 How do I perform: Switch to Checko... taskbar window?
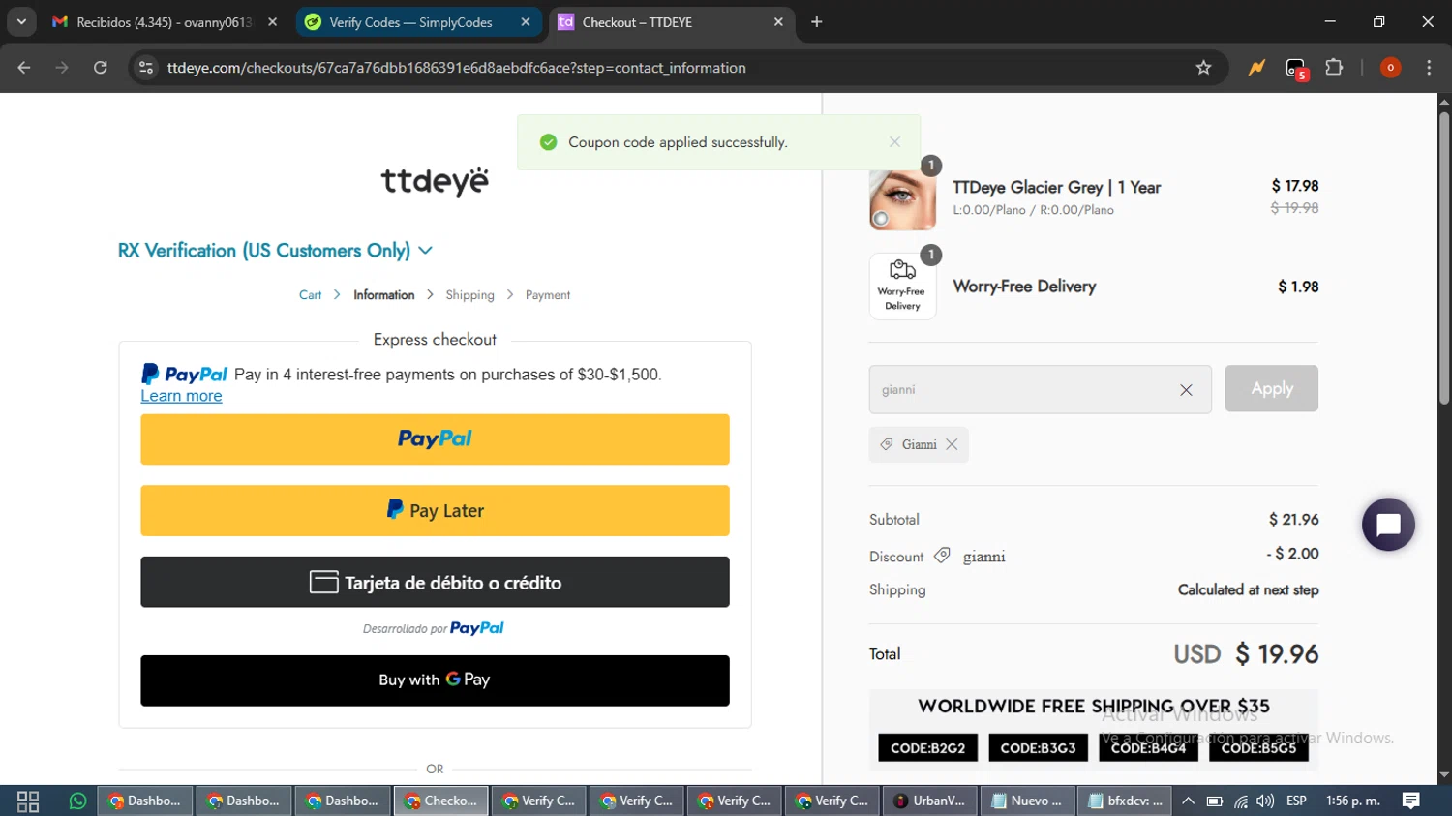[x=441, y=801]
